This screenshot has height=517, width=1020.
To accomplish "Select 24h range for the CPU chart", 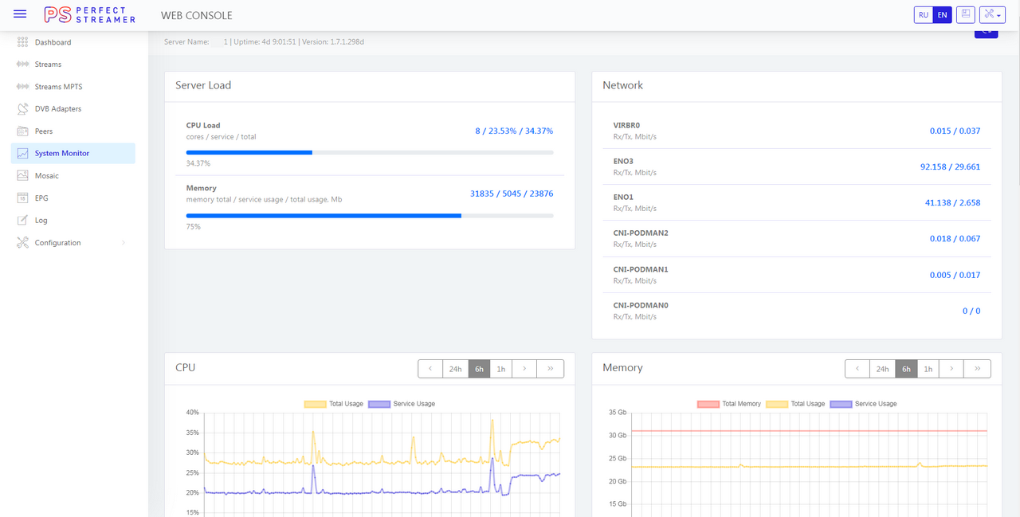I will point(455,369).
